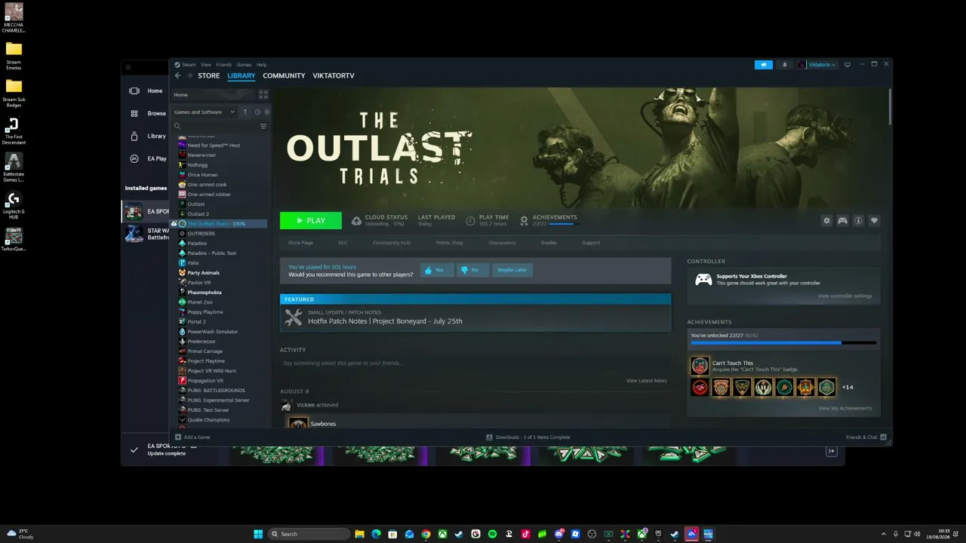The width and height of the screenshot is (966, 543).
Task: Open controller layout for Outlast Trials
Action: [x=842, y=221]
